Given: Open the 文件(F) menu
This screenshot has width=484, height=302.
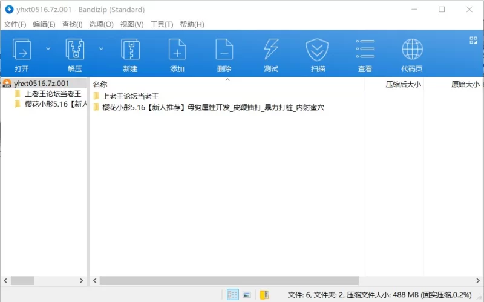Looking at the screenshot, I should pos(15,24).
